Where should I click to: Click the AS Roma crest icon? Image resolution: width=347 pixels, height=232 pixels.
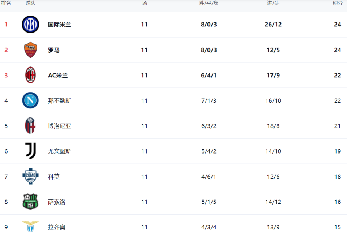coord(30,50)
